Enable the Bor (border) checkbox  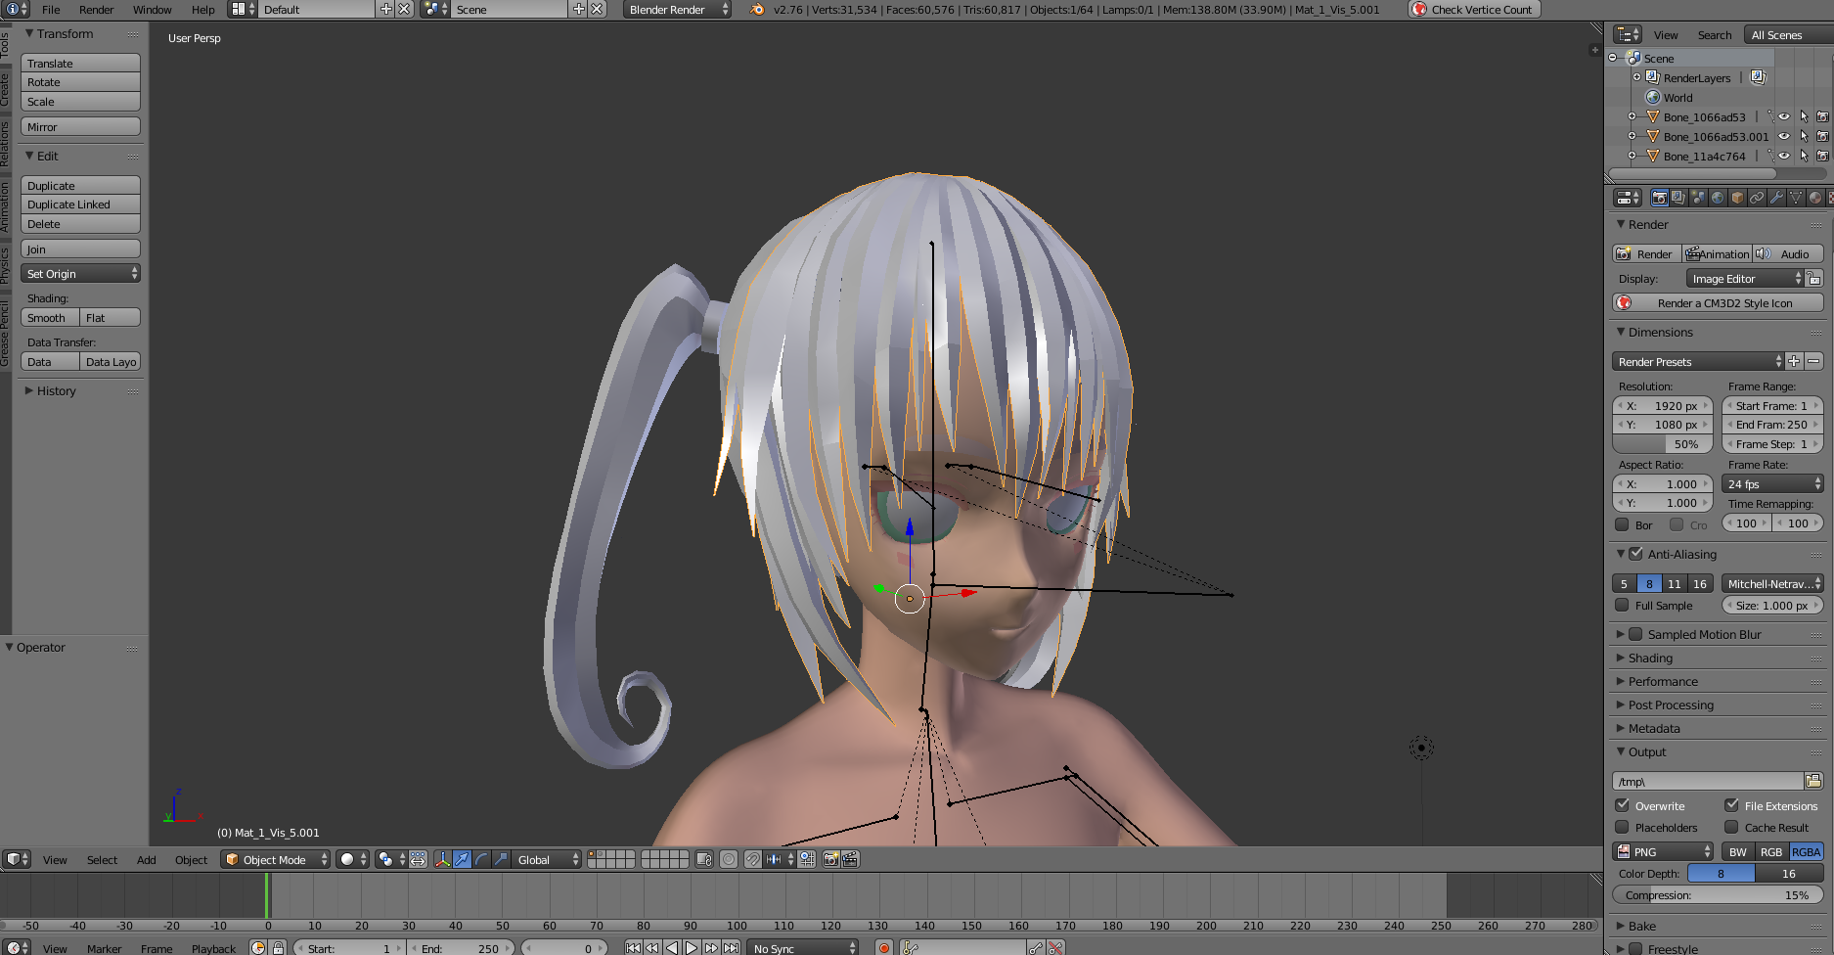point(1622,524)
